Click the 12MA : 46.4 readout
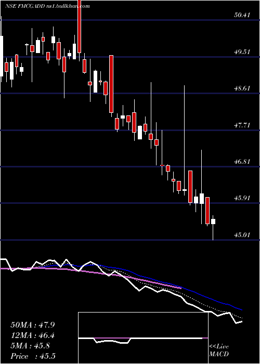 coord(33,335)
